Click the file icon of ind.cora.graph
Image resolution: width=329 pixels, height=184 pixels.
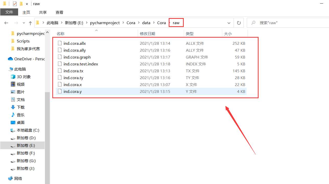(x=60, y=57)
